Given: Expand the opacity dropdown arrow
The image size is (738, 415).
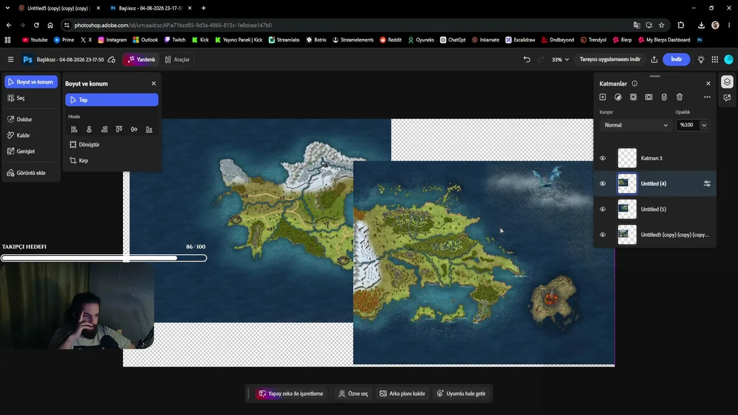Looking at the screenshot, I should click(x=704, y=125).
